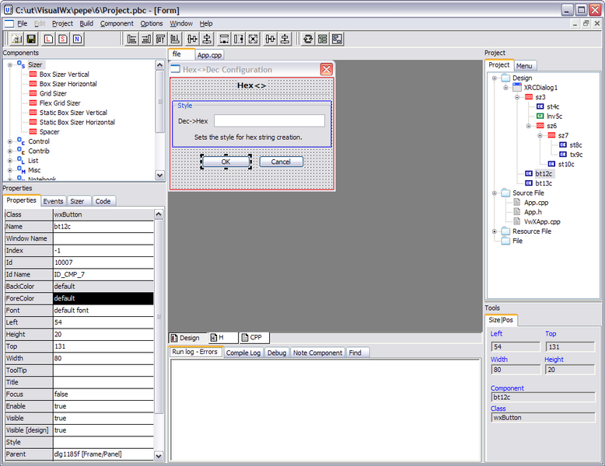
Task: Collapse the Sizer components group
Action: point(10,65)
